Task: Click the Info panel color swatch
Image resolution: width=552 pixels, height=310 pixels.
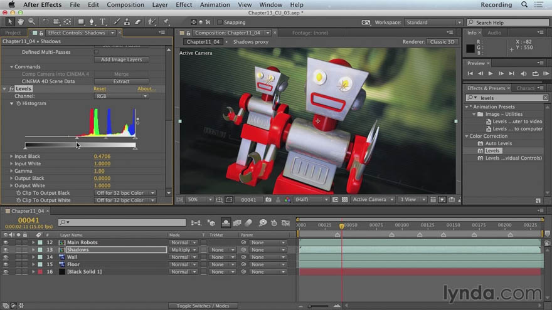Action: [x=470, y=48]
